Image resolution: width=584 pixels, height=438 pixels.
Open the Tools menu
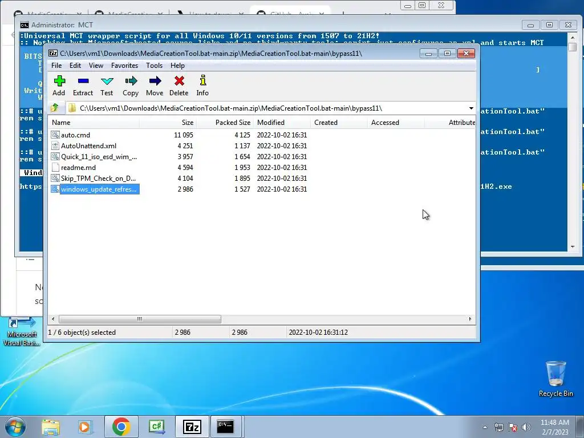pos(154,65)
